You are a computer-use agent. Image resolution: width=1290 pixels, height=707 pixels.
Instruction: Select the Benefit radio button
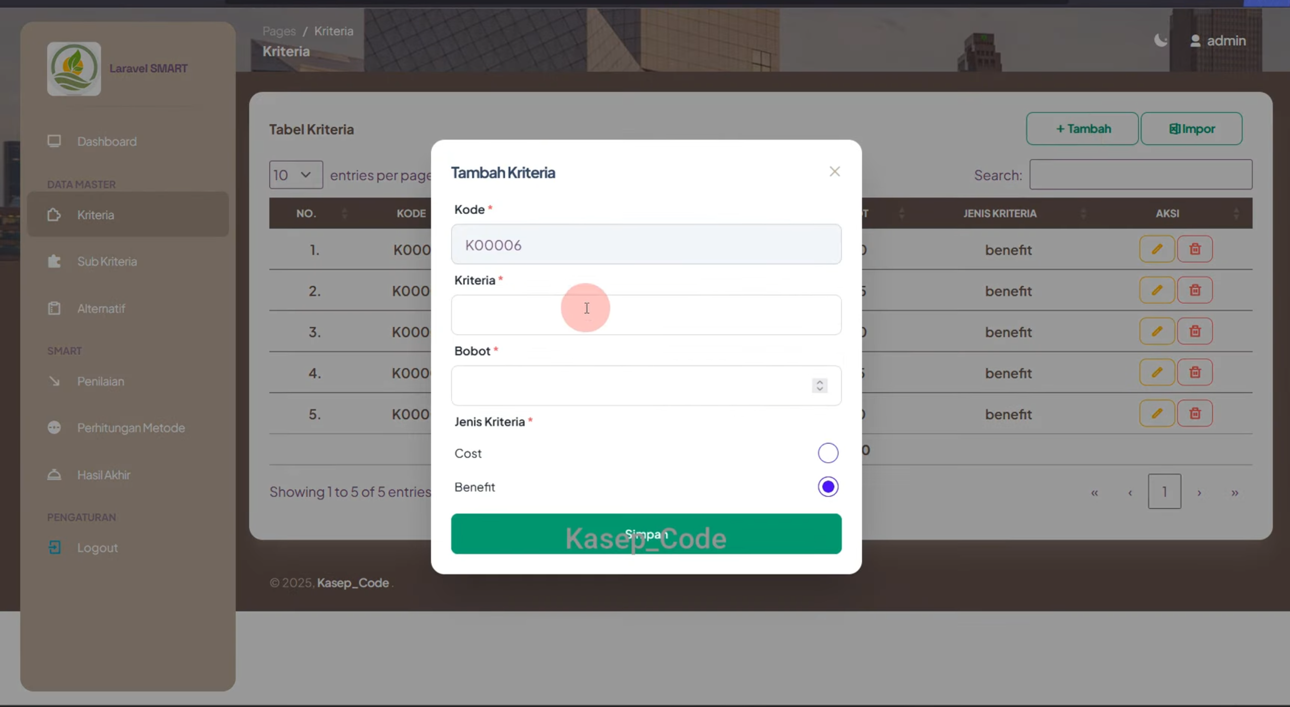tap(828, 487)
